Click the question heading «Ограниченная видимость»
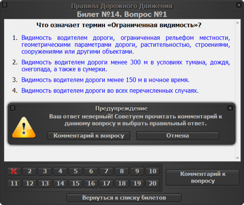Image resolution: width=244 pixels, height=205 pixels. point(119,25)
